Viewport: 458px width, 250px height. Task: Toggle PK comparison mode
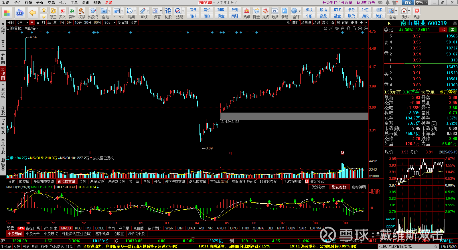[x=288, y=23]
